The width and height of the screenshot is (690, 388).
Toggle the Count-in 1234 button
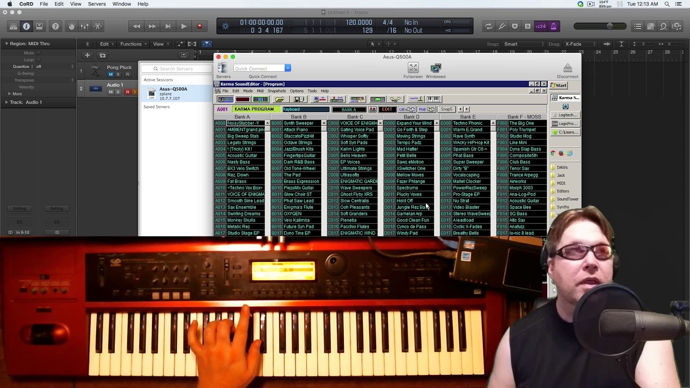540,26
